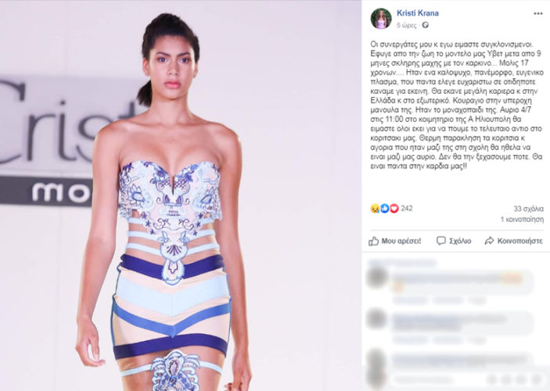The image size is (550, 391).
Task: Open the 242 reactions count list
Action: (x=407, y=208)
